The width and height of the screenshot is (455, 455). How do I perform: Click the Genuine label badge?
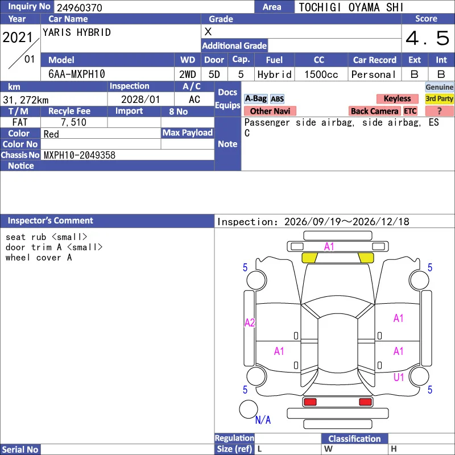(x=439, y=87)
